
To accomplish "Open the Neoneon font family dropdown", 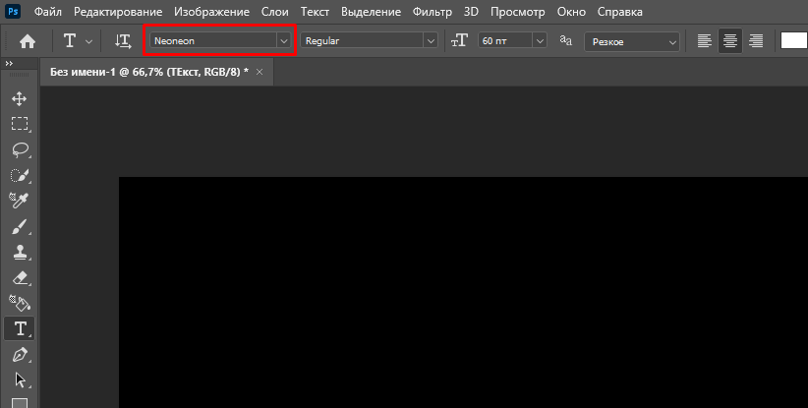I will click(220, 40).
